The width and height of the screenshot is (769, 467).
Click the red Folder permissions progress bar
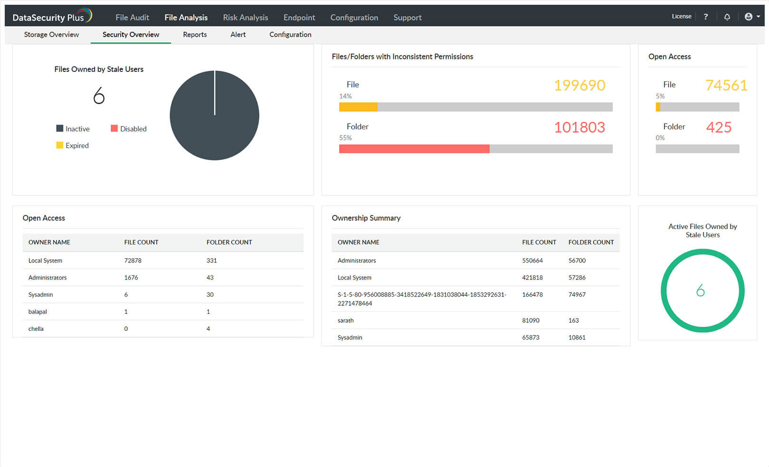click(414, 149)
